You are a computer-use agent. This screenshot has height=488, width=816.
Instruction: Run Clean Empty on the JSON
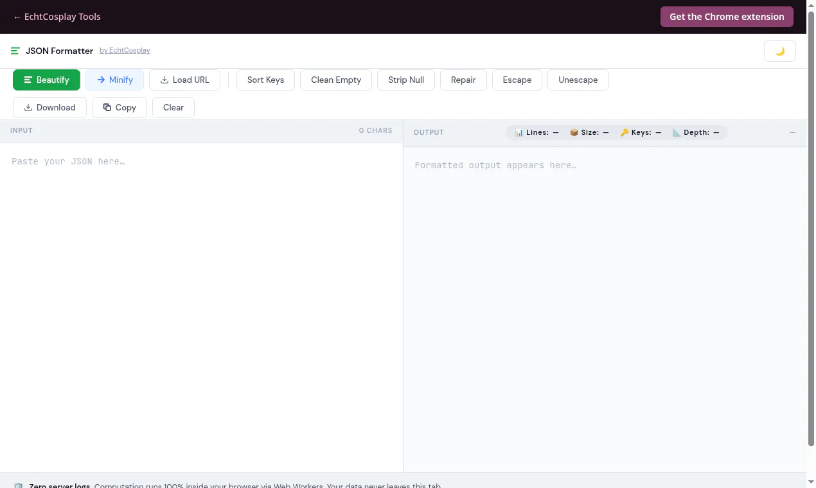(336, 80)
